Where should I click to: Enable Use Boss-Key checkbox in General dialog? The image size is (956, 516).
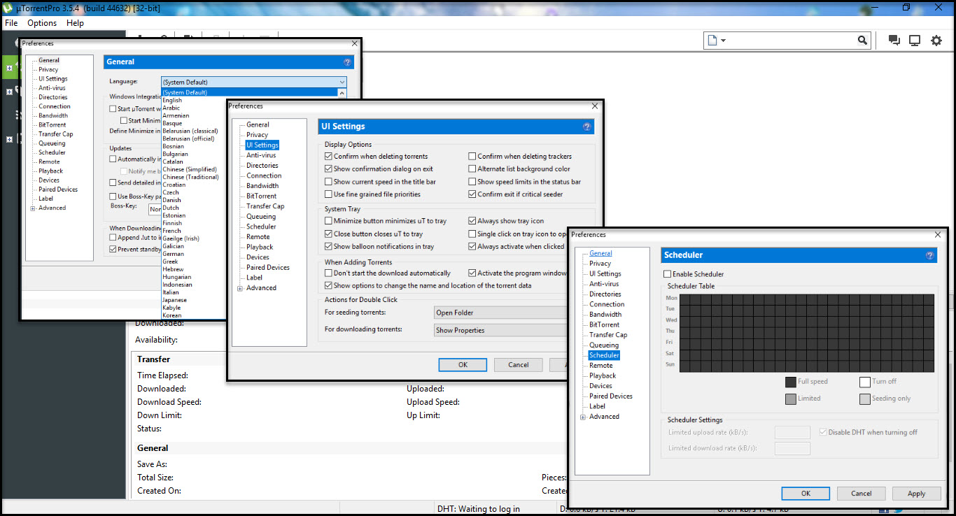coord(113,196)
